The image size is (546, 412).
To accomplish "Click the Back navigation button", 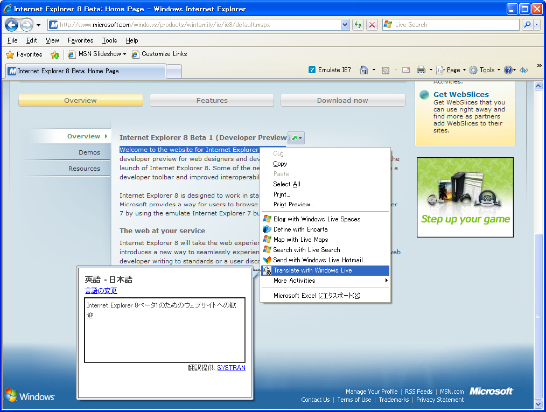I will 12,25.
